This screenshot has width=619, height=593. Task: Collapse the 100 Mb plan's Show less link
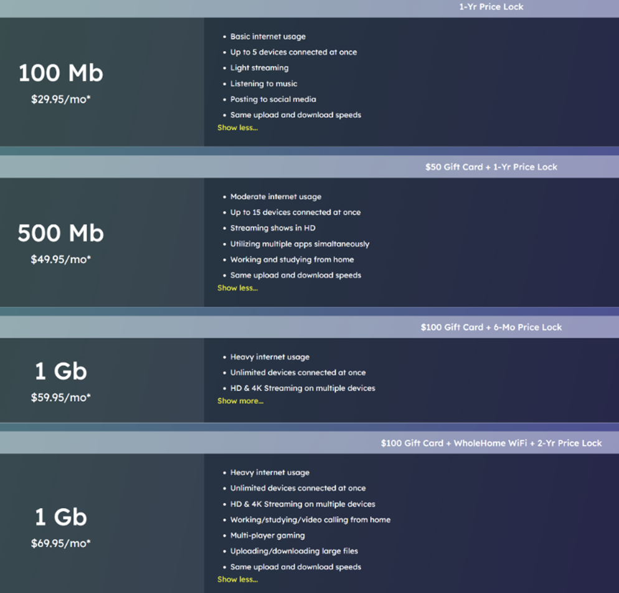[x=237, y=128]
